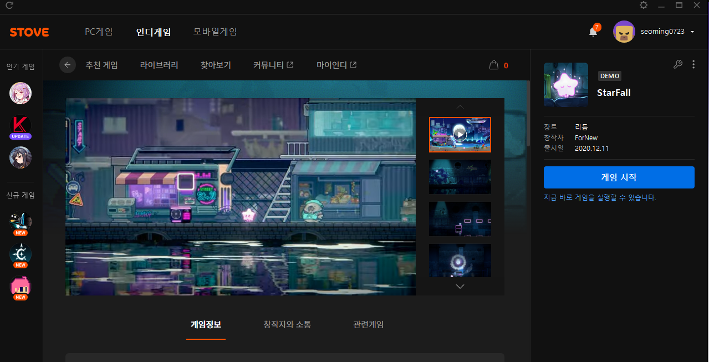Open the 커뮤니티 external link
The width and height of the screenshot is (709, 362).
coord(273,65)
